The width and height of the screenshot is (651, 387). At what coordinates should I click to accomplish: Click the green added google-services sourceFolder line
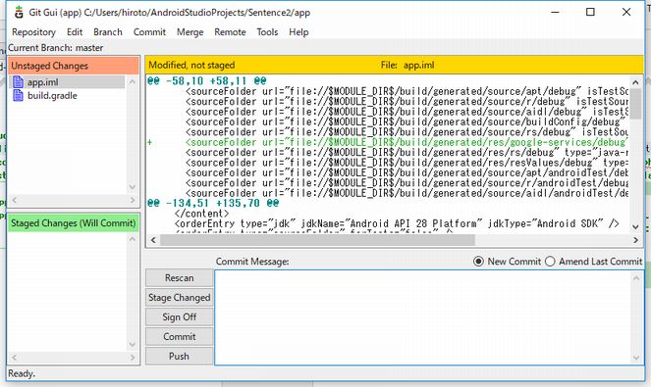point(388,142)
